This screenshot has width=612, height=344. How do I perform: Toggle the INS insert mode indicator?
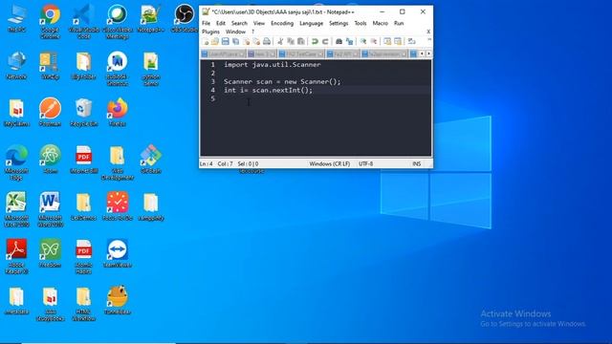(x=417, y=164)
